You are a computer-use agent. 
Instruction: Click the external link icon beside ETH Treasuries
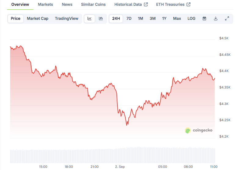click(x=189, y=5)
